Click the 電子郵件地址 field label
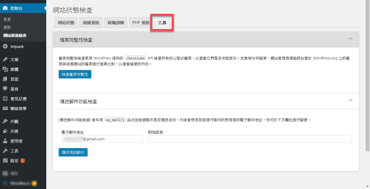370x189 pixels. tap(73, 132)
